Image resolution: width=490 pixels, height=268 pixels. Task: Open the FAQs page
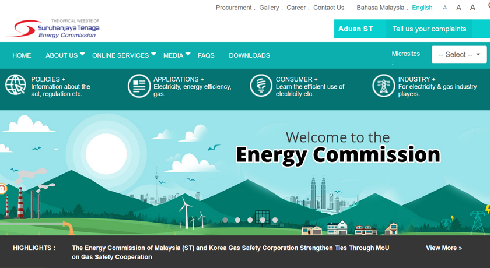206,55
